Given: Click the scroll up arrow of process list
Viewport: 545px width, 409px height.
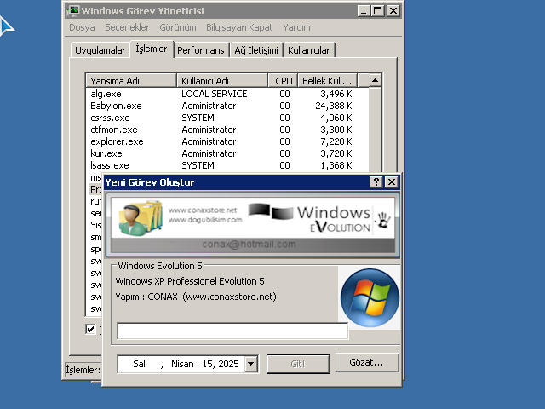Looking at the screenshot, I should pos(375,80).
